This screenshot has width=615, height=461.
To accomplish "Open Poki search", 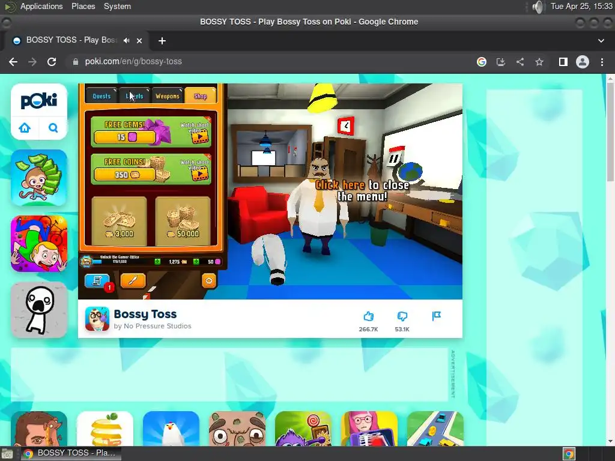I will click(x=53, y=128).
